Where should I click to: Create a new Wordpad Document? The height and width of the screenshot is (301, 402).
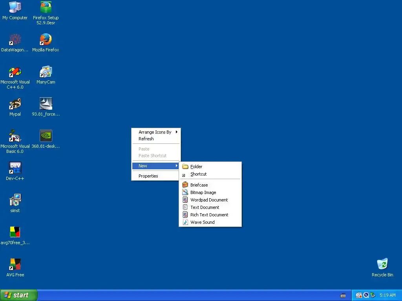tap(210, 200)
